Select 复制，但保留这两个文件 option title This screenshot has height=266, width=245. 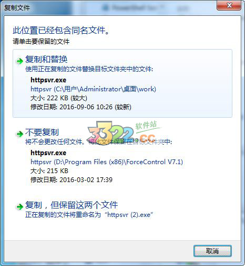click(x=72, y=205)
